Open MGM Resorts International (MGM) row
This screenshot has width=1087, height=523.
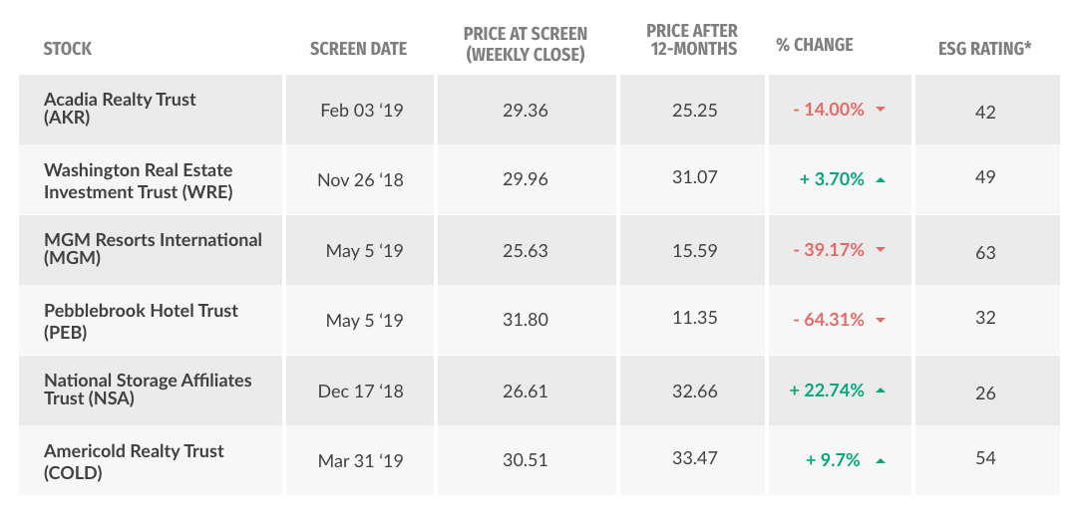pyautogui.click(x=153, y=249)
